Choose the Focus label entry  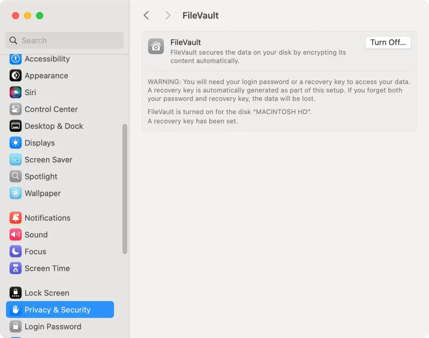36,252
